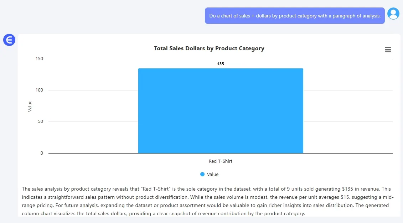Open the chart hamburger context menu

pos(388,50)
